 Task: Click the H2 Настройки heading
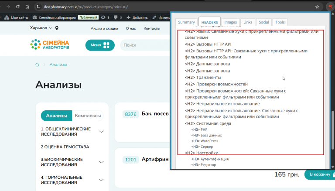click(202, 153)
